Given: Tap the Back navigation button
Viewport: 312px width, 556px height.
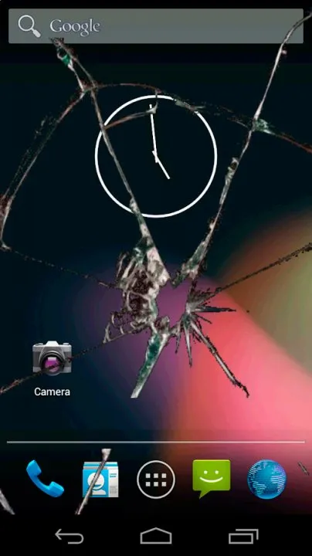Looking at the screenshot, I should (x=70, y=536).
